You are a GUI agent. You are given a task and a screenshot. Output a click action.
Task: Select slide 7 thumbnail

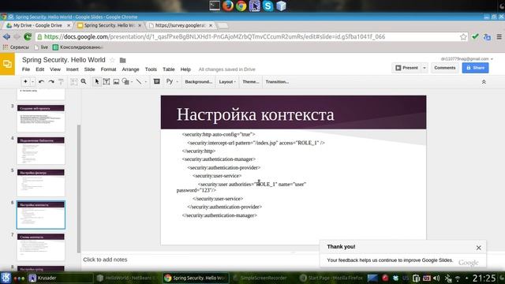(41, 247)
